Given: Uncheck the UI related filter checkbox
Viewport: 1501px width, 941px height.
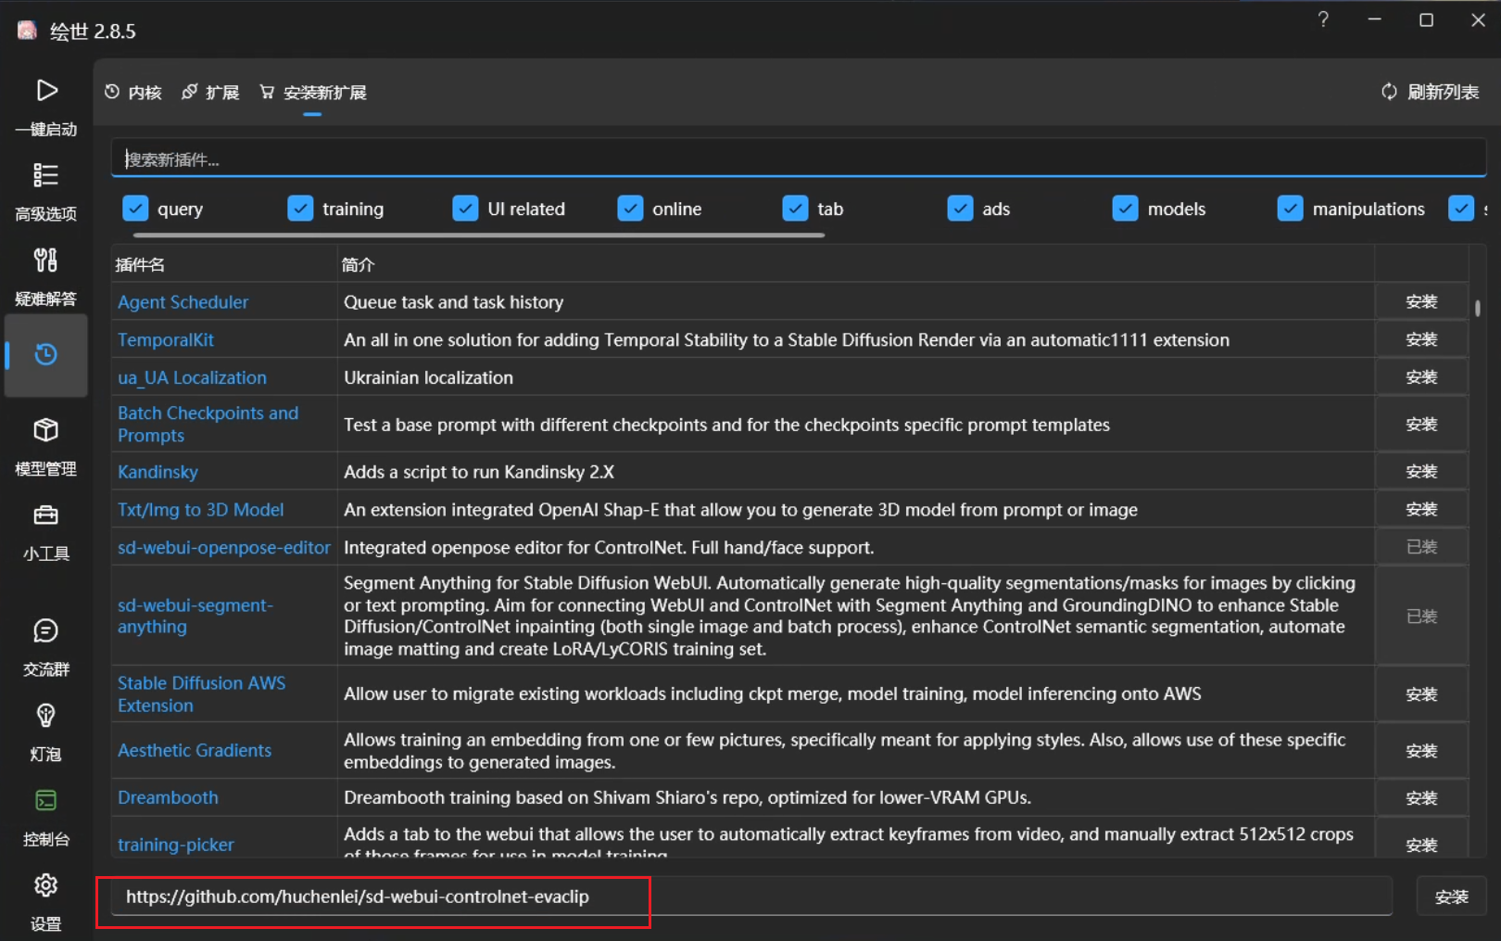Looking at the screenshot, I should (x=465, y=209).
